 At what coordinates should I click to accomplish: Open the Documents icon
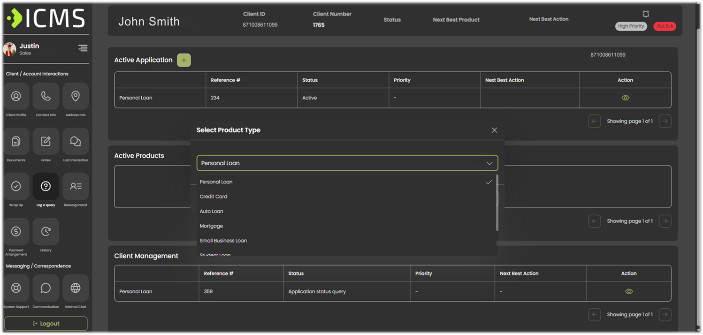click(16, 141)
